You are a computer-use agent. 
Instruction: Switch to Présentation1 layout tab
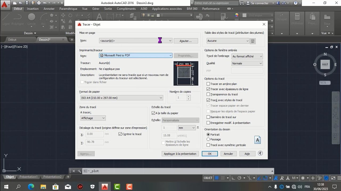point(29,177)
